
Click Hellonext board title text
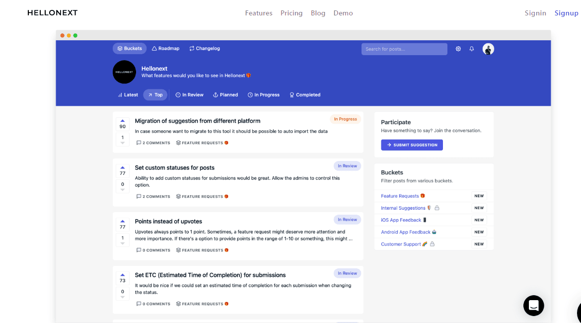pos(154,69)
